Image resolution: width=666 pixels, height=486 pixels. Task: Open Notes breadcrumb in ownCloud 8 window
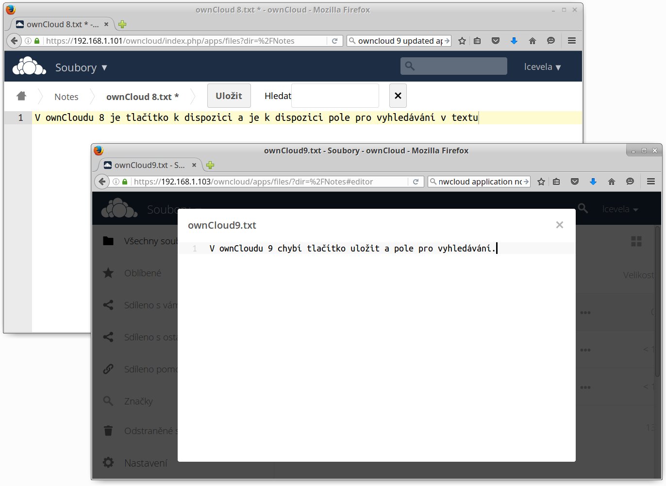pos(67,97)
